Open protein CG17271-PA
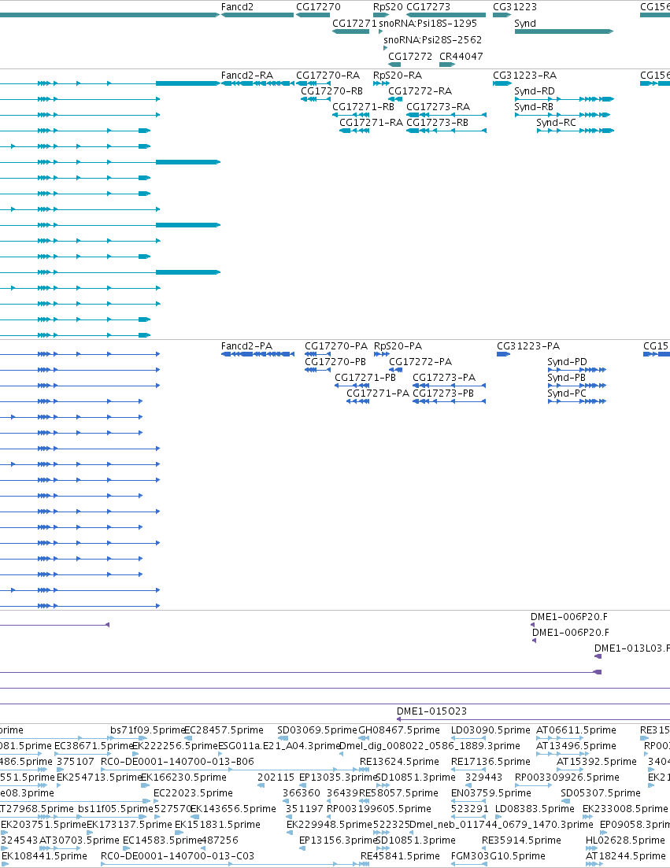 378,393
